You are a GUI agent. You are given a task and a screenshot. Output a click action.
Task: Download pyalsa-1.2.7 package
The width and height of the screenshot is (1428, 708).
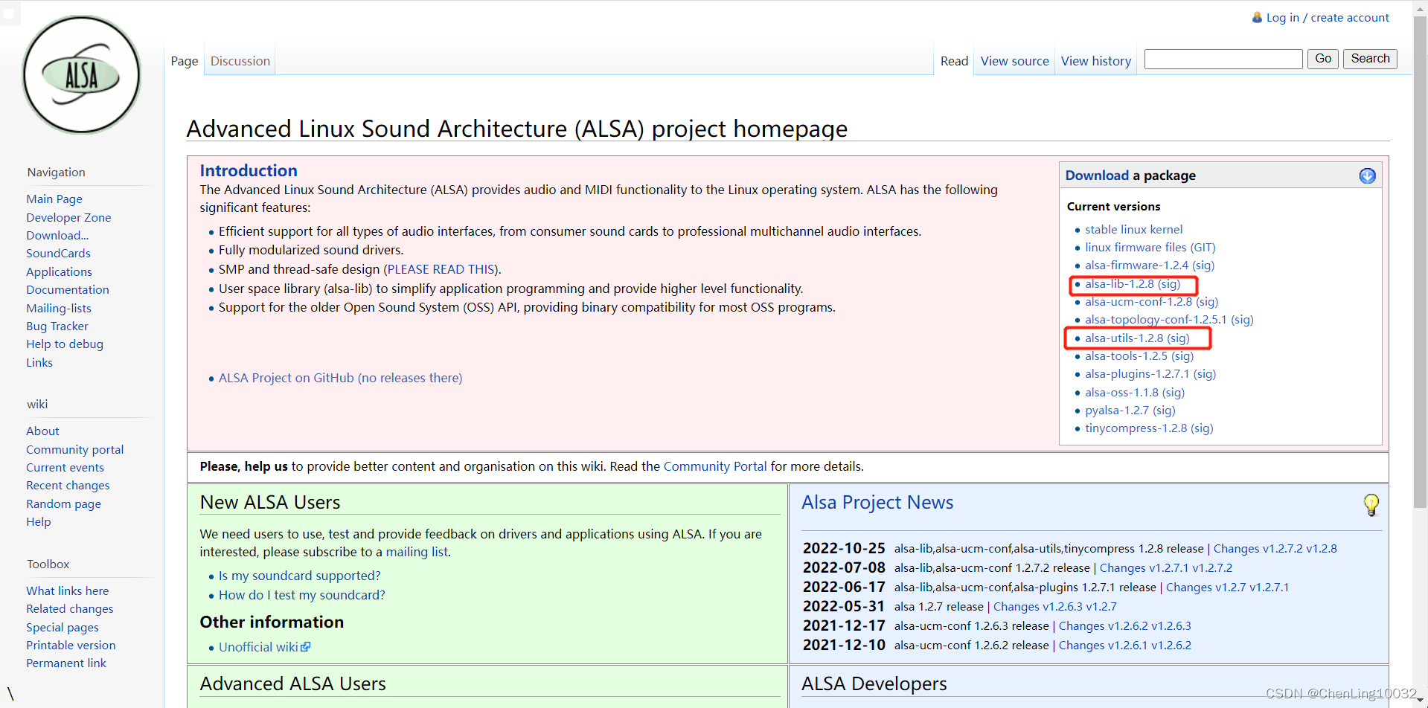(x=1117, y=410)
